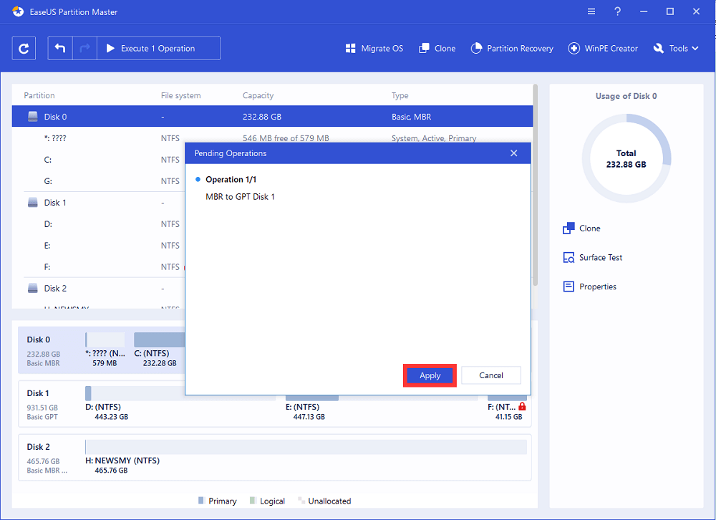Run Surface Test from right panel

tap(593, 258)
